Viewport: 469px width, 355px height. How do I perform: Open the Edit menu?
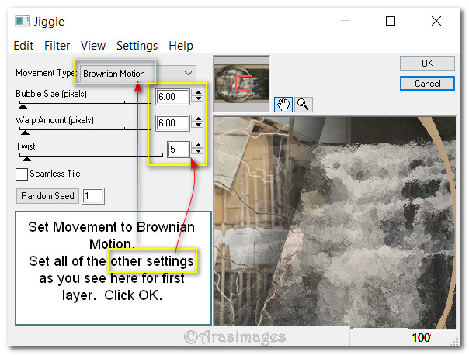23,46
